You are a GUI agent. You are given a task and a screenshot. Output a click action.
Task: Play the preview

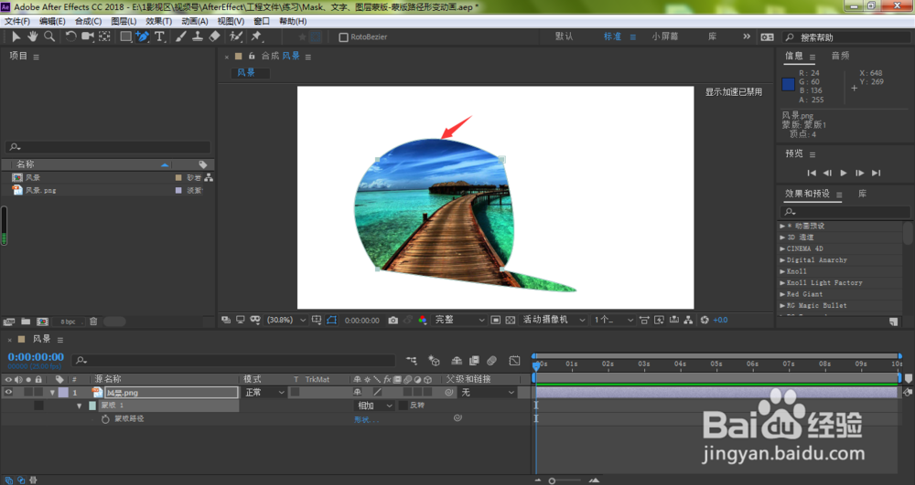(x=844, y=173)
